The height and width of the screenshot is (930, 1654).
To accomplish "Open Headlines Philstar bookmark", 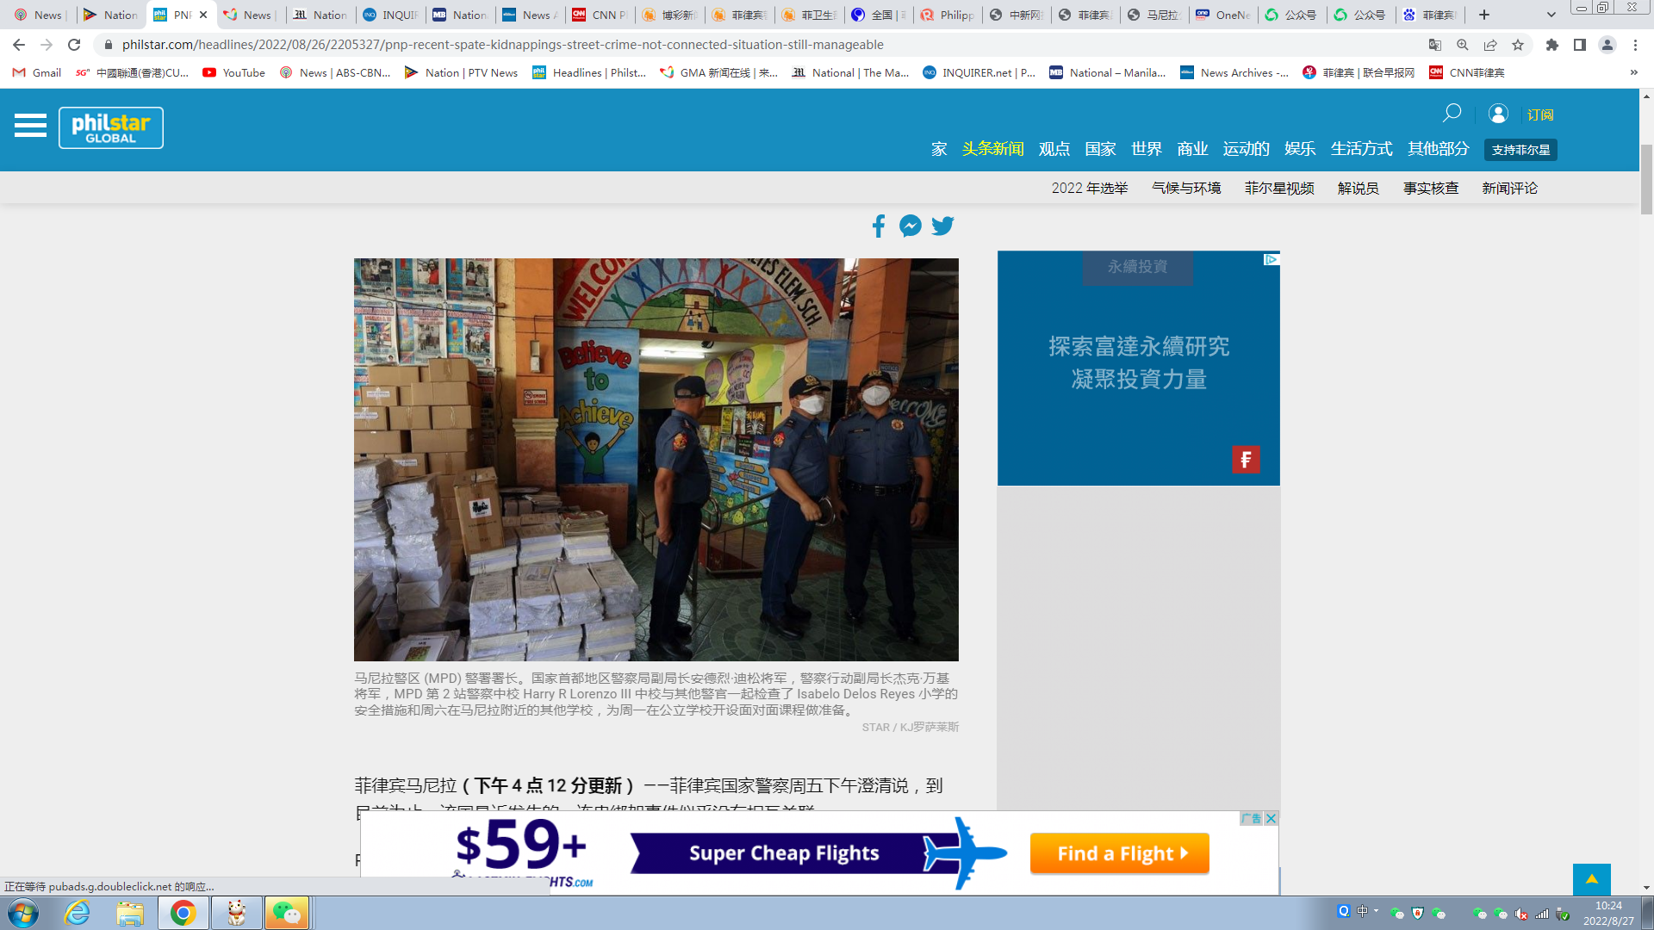I will pos(589,72).
